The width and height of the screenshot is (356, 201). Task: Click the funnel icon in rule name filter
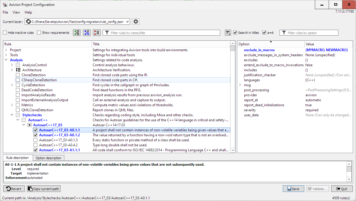[107, 33]
